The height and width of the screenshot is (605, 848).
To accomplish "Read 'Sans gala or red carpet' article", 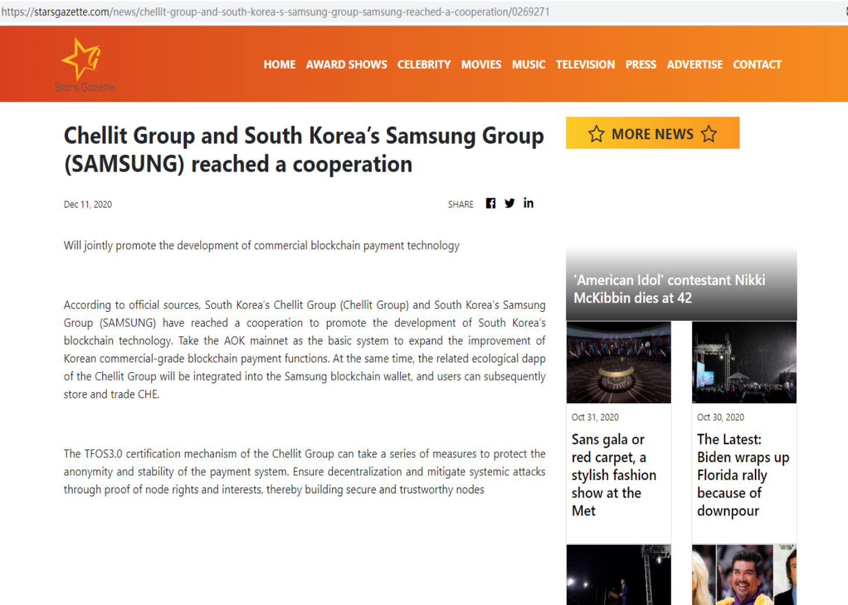I will tap(614, 475).
